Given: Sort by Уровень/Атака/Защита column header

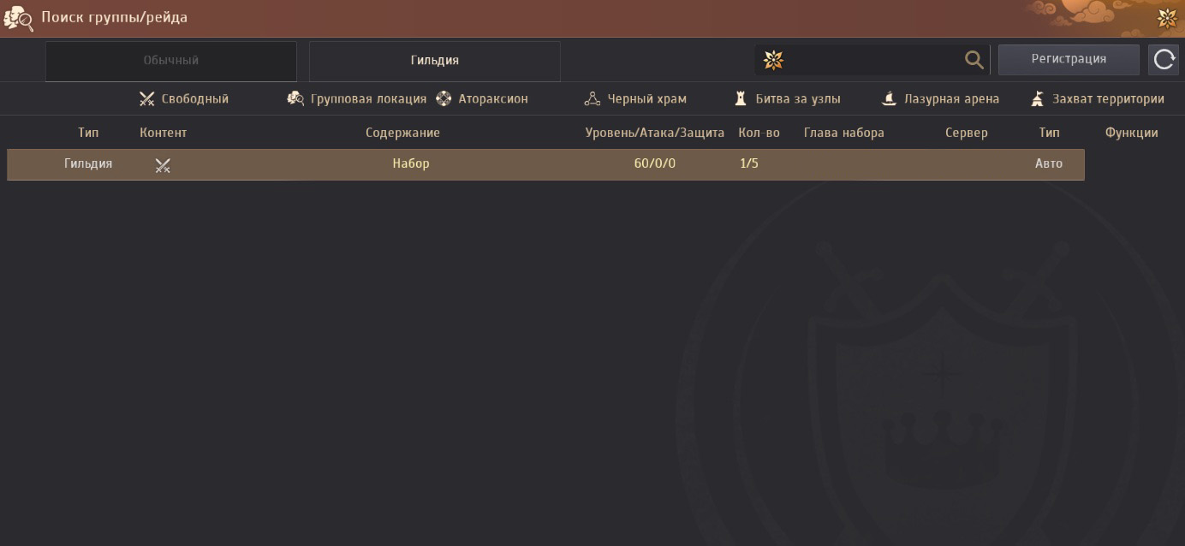Looking at the screenshot, I should tap(655, 133).
